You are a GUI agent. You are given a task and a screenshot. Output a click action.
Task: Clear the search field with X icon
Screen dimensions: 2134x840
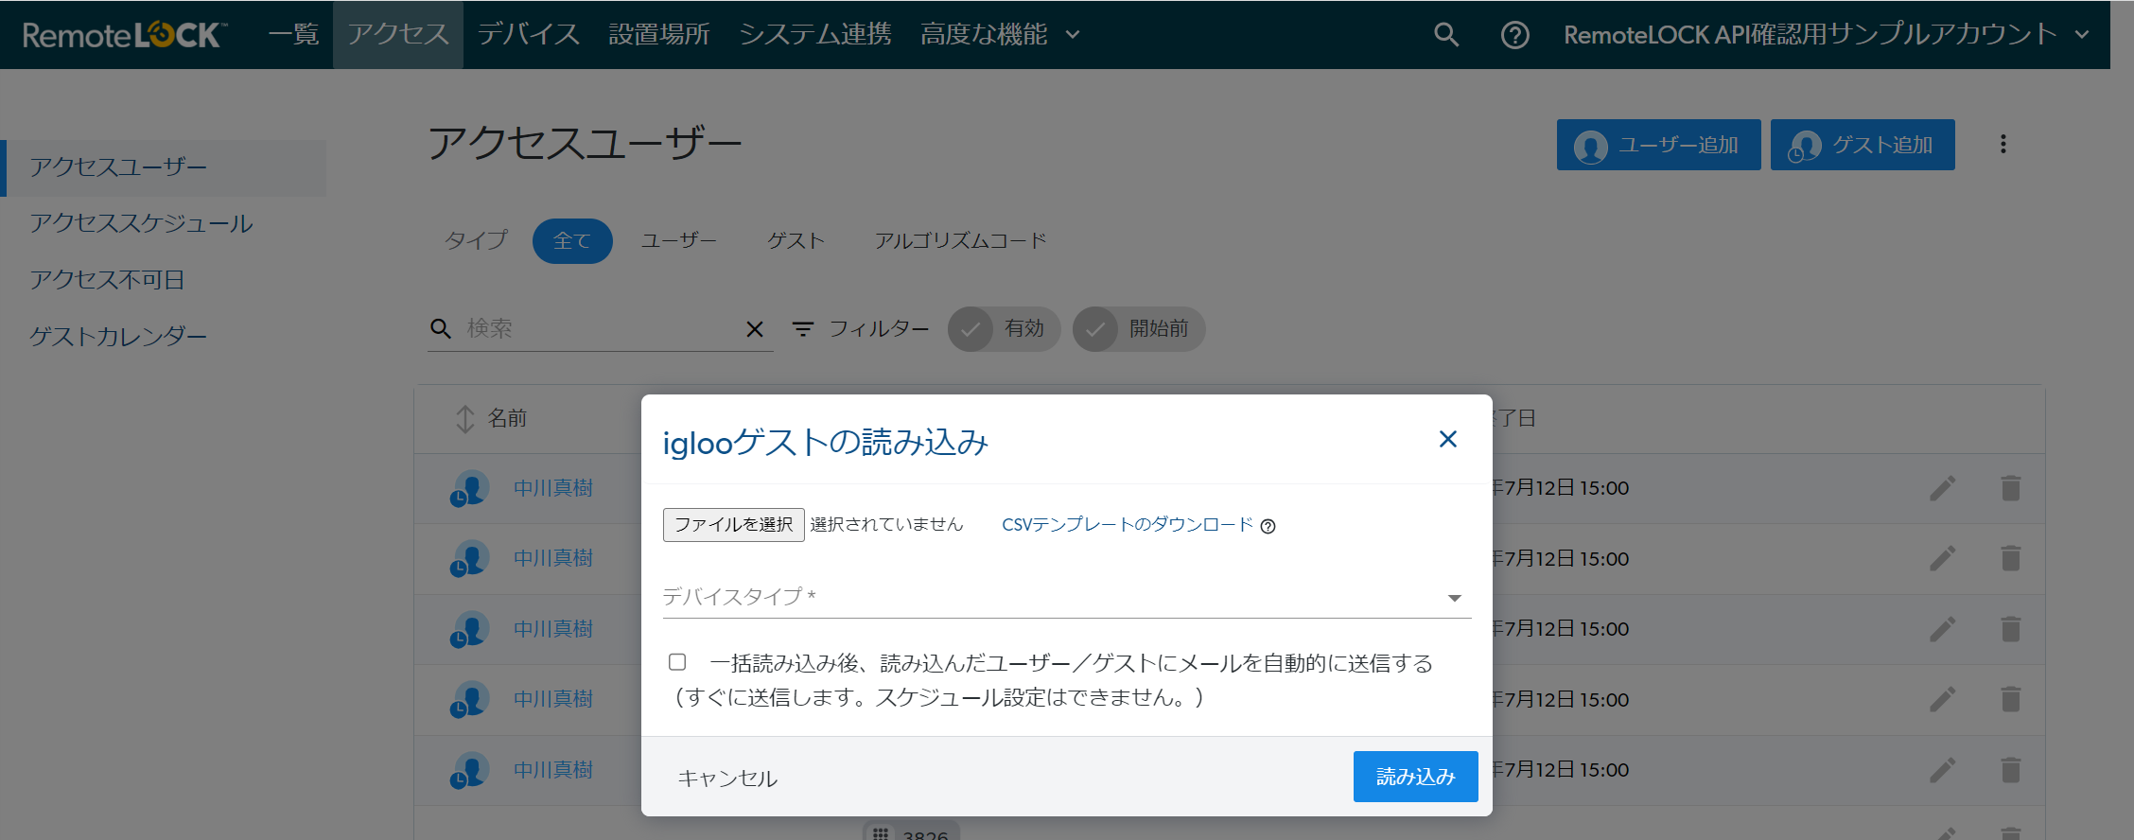(x=755, y=329)
